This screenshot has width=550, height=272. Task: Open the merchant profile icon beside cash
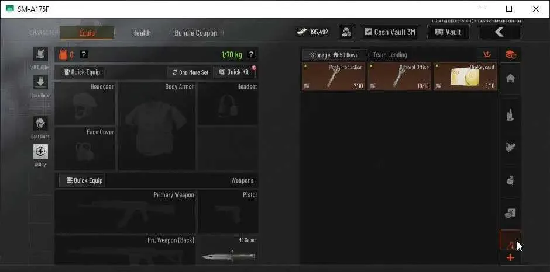(x=346, y=32)
